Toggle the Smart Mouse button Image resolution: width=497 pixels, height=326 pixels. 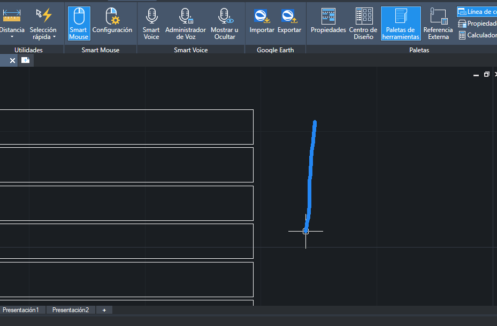coord(79,23)
